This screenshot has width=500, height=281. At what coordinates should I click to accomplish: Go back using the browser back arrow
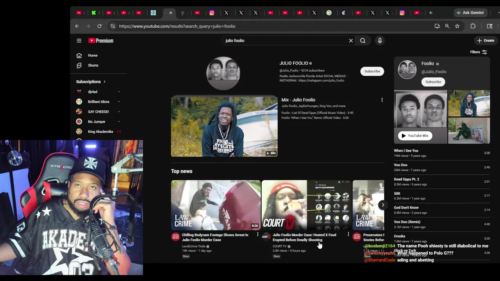tap(77, 26)
